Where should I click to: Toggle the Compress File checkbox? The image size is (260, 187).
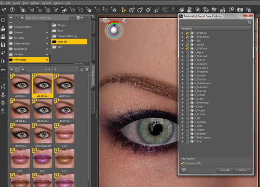coord(183,163)
